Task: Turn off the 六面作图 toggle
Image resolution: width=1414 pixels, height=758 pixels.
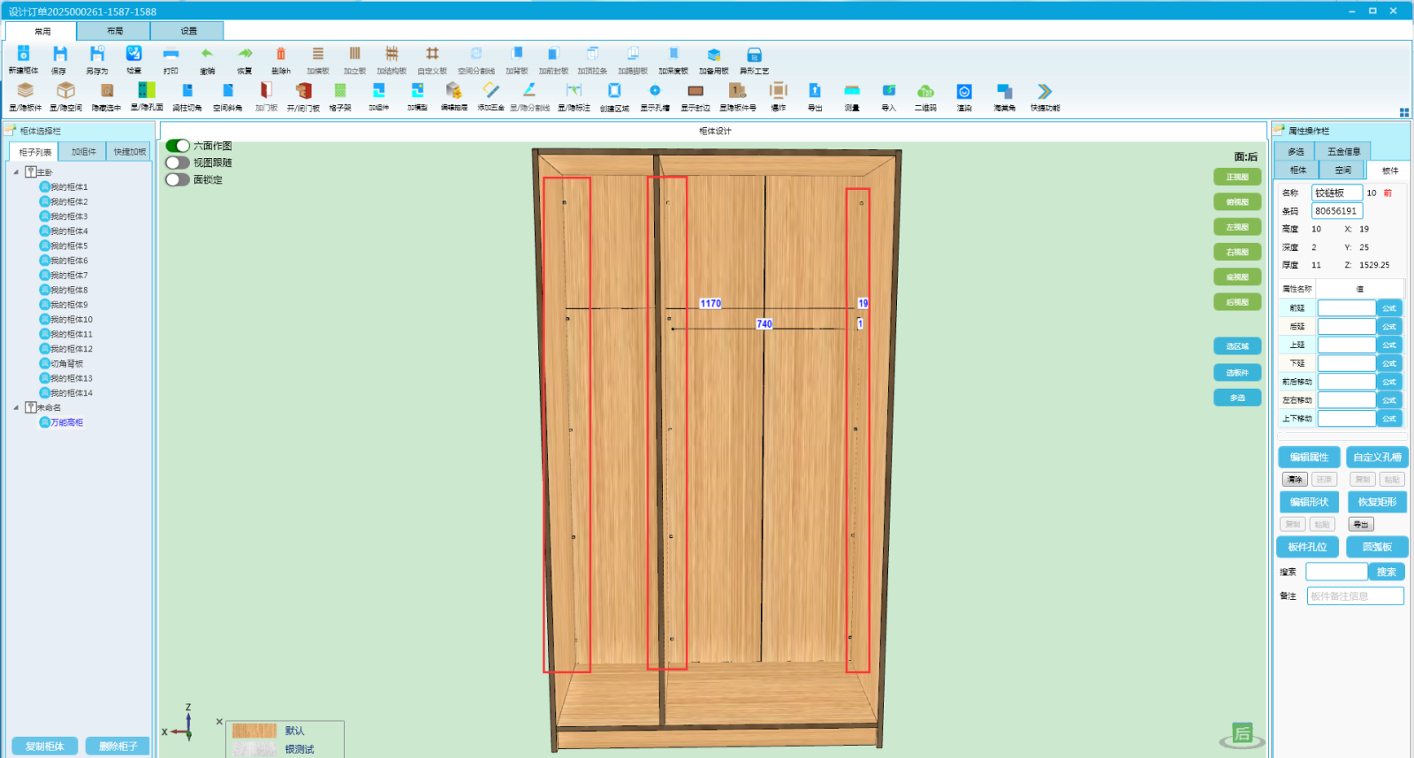Action: [178, 146]
